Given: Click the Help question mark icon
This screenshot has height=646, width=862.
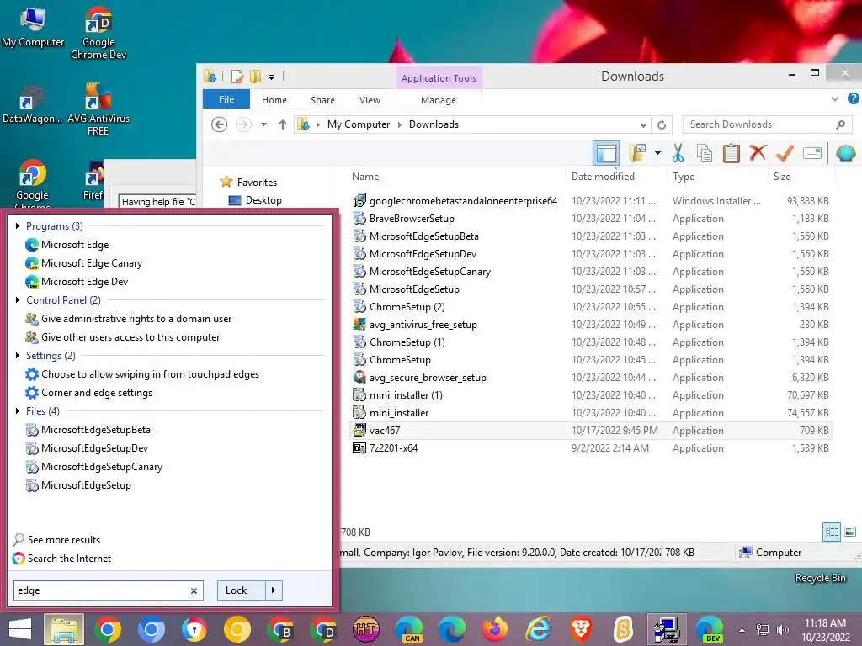Looking at the screenshot, I should tap(853, 99).
